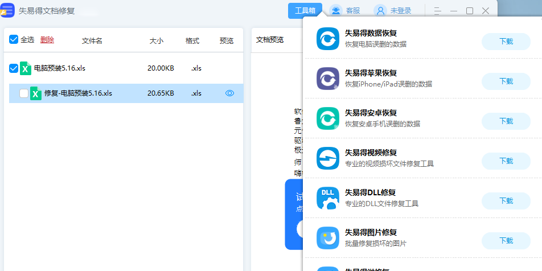Click the 失易得苹果恢复 app icon
The width and height of the screenshot is (542, 271).
[328, 79]
